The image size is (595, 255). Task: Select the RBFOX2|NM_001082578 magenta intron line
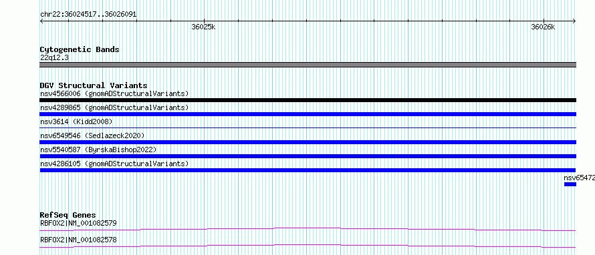(308, 246)
